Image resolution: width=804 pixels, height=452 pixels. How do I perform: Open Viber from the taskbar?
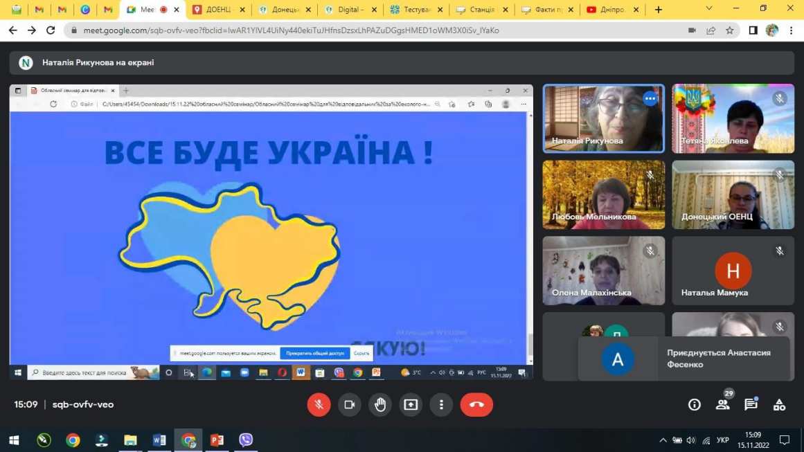(x=246, y=440)
